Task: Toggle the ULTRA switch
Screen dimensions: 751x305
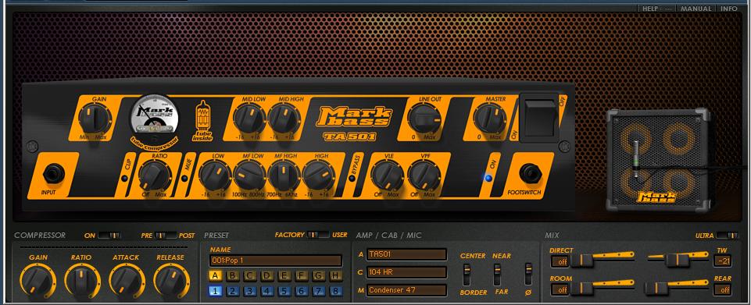Action: (x=727, y=236)
